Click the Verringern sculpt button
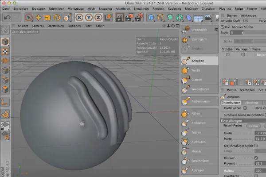This screenshot has height=177, width=266. pos(199,39)
